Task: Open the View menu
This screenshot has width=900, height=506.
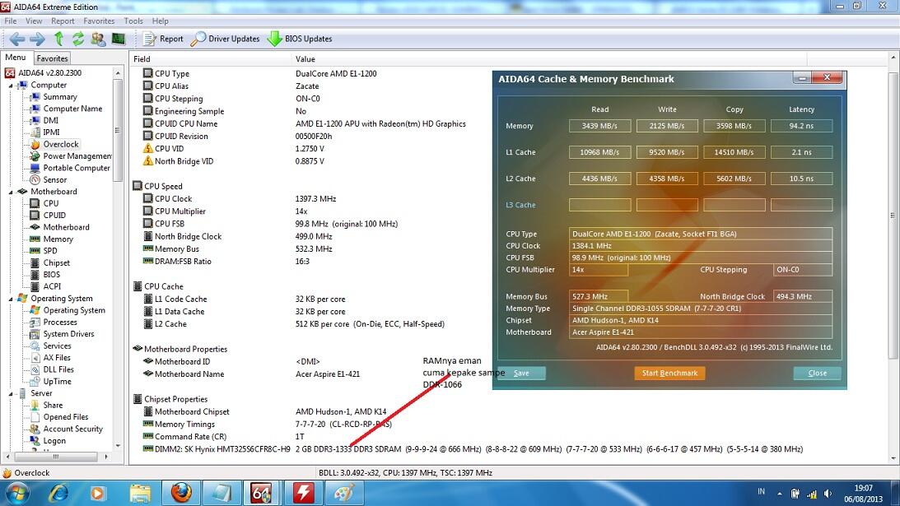Action: tap(34, 21)
